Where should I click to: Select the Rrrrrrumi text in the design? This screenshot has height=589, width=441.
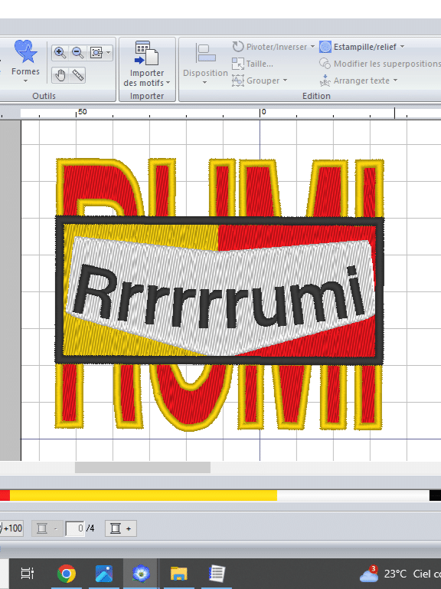click(x=220, y=297)
